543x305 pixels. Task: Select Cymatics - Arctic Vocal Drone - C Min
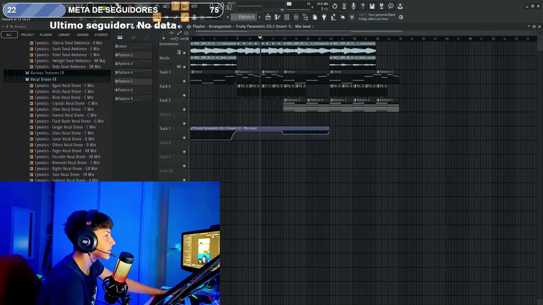click(64, 91)
